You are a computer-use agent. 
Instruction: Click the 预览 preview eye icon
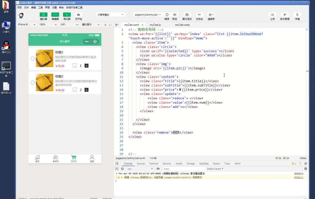175,15
